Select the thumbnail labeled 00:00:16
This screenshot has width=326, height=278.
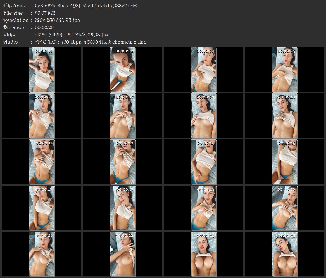pyautogui.click(x=42, y=208)
